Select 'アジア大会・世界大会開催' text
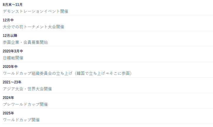 tap(27, 89)
